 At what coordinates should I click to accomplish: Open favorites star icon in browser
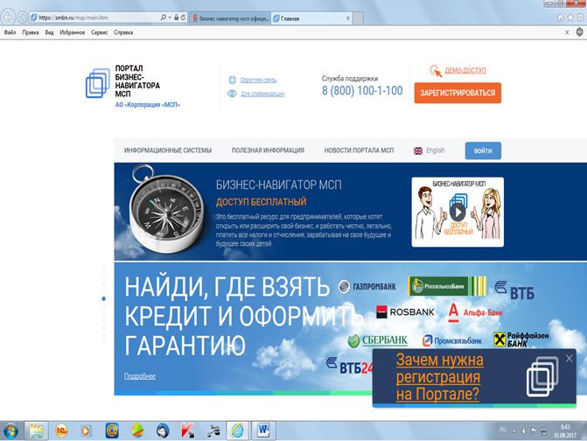(x=570, y=17)
